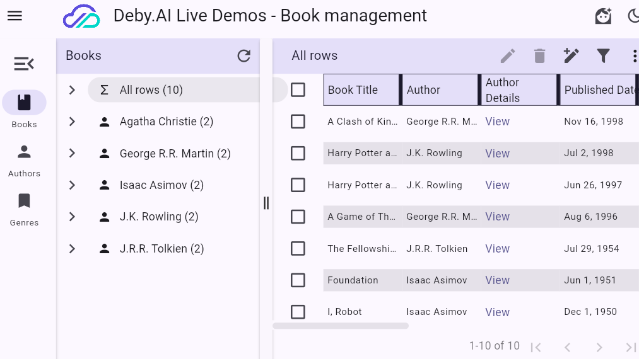
Task: Toggle dark mode moon icon
Action: pyautogui.click(x=633, y=16)
